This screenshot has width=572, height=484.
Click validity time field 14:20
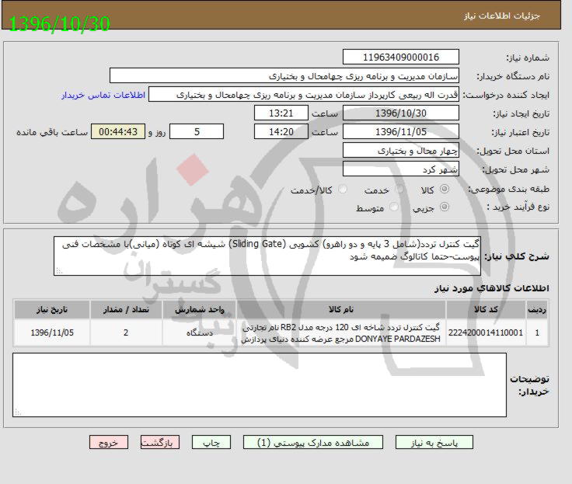[x=281, y=131]
